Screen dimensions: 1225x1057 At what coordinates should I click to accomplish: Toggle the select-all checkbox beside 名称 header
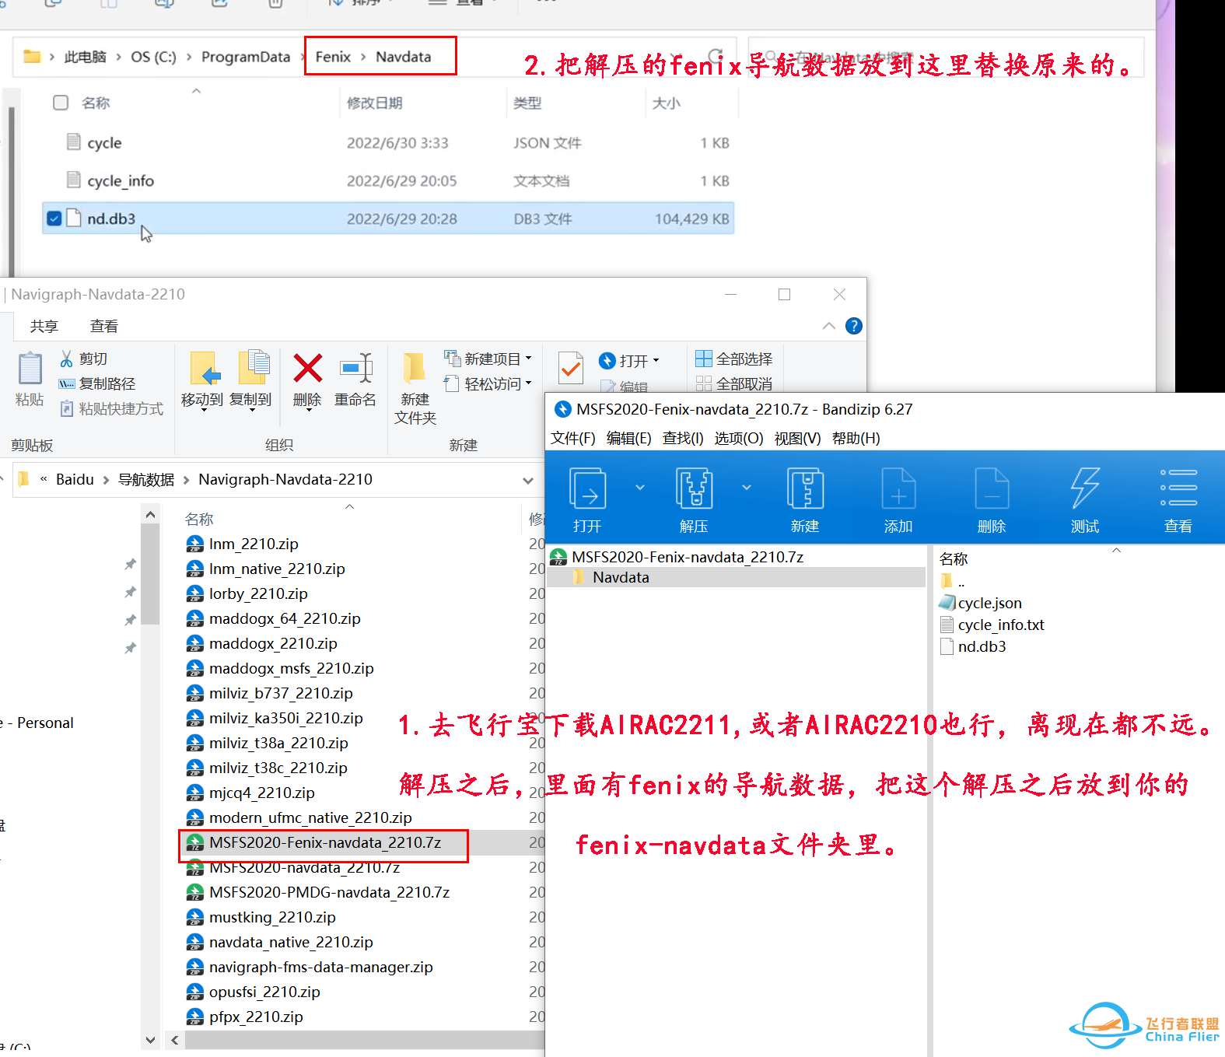click(x=61, y=103)
